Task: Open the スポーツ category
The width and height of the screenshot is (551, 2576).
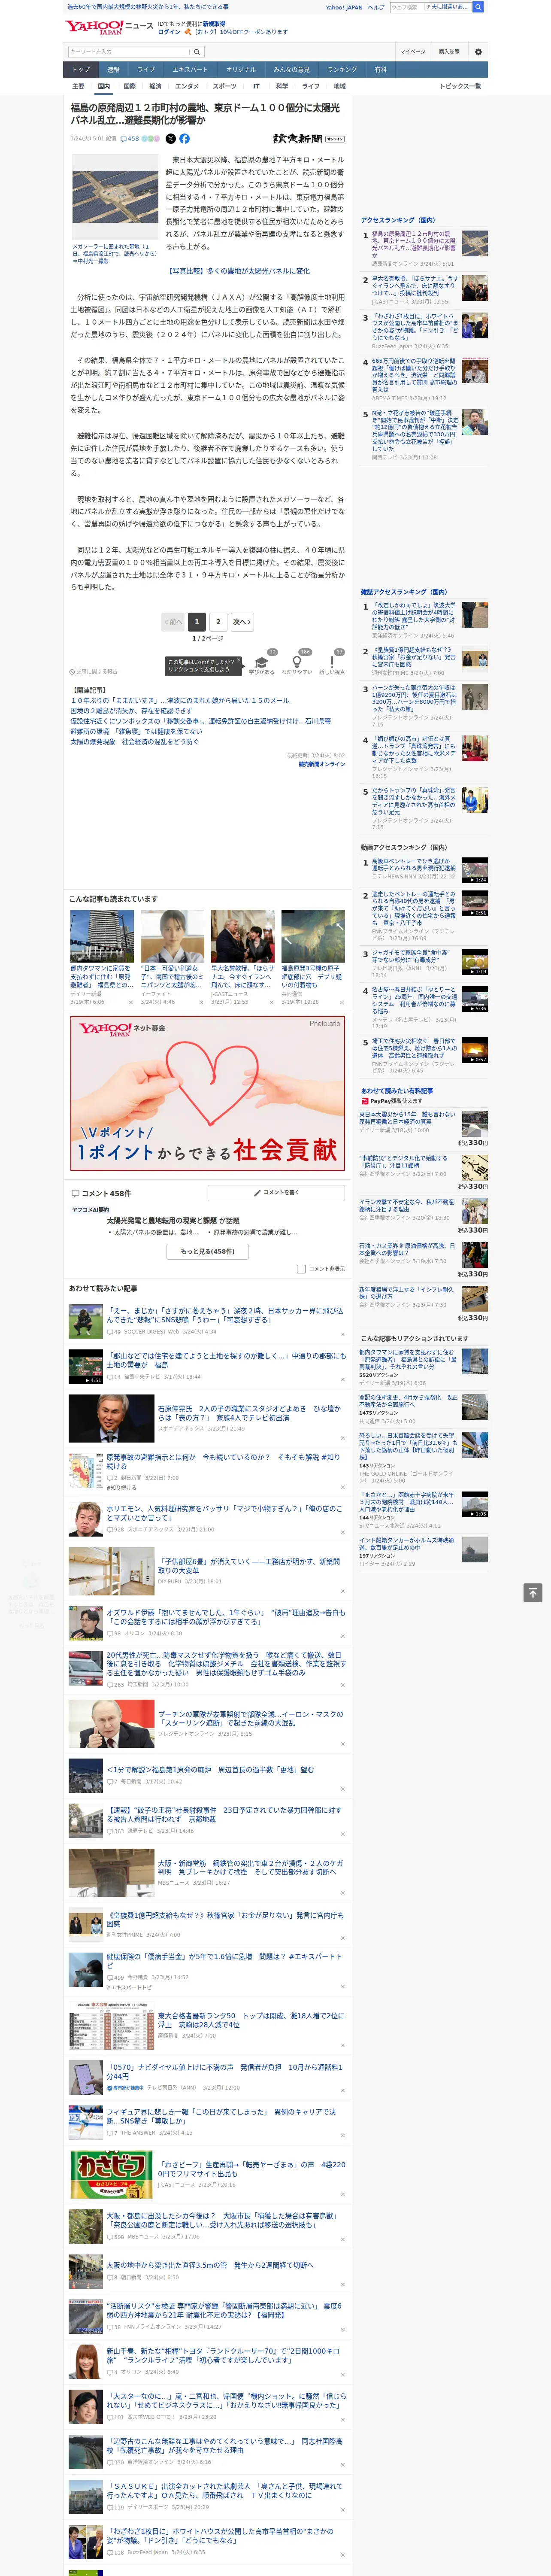Action: 225,86
